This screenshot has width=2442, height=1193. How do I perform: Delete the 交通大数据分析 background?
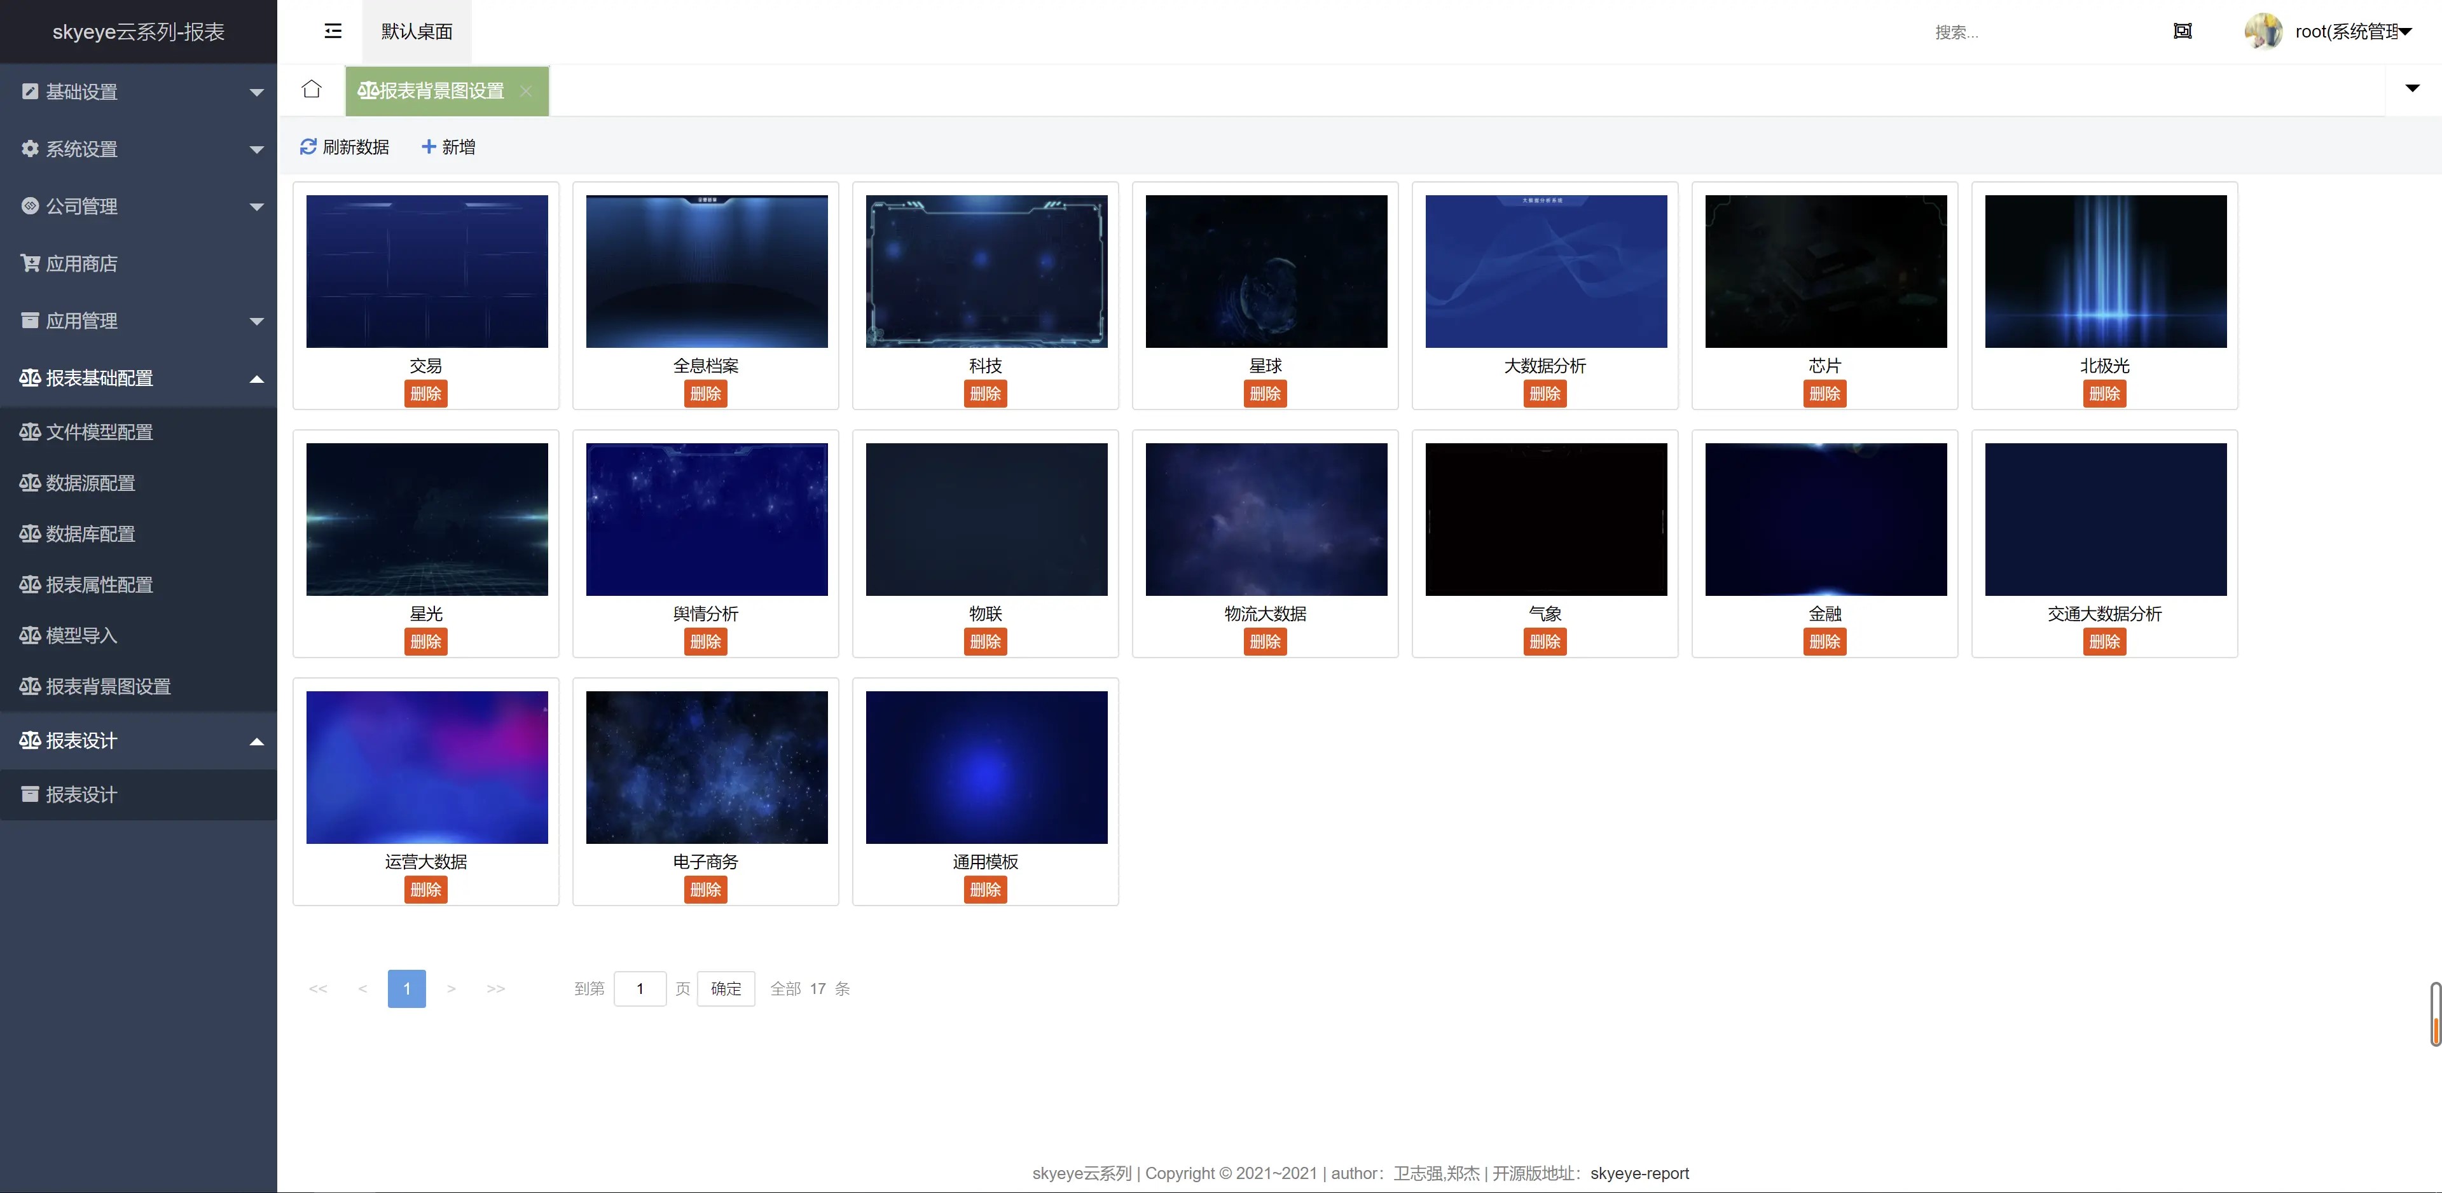click(2104, 642)
